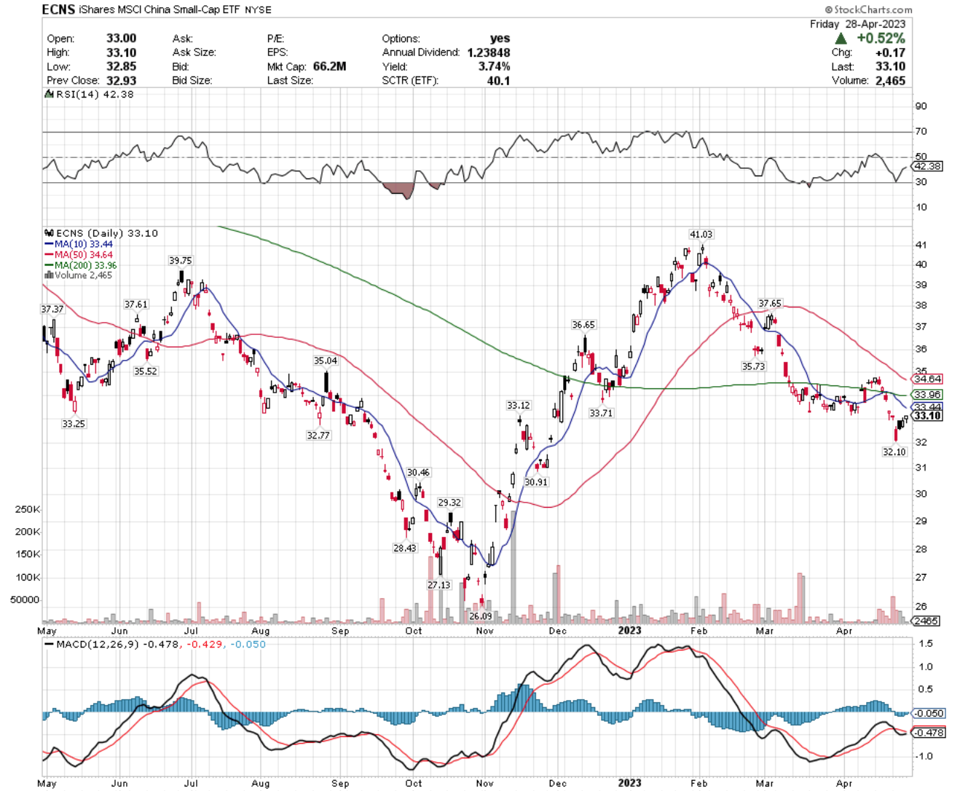The image size is (960, 791).
Task: Click the MA(200) 33.96 legend entry
Action: click(81, 265)
